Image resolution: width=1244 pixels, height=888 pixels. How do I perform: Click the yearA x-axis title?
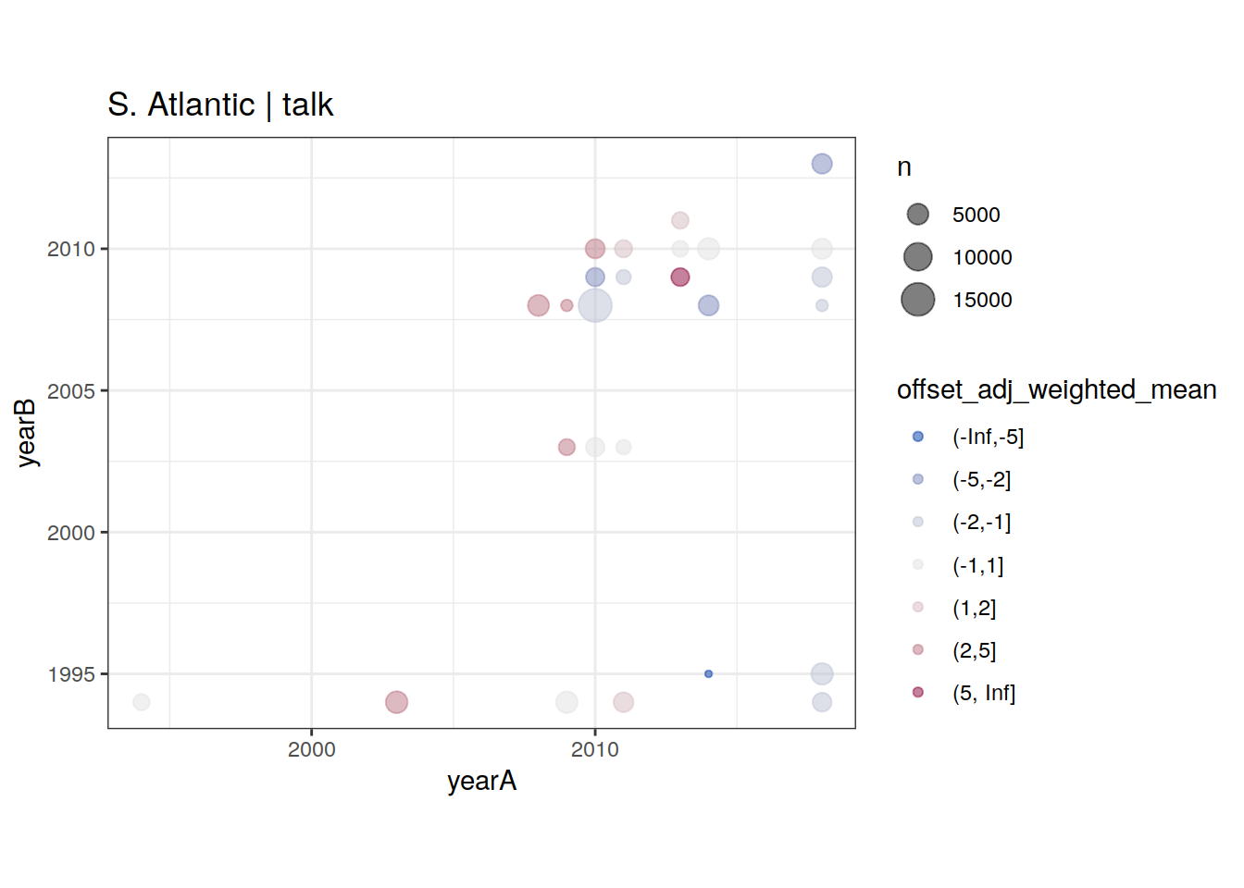point(481,782)
